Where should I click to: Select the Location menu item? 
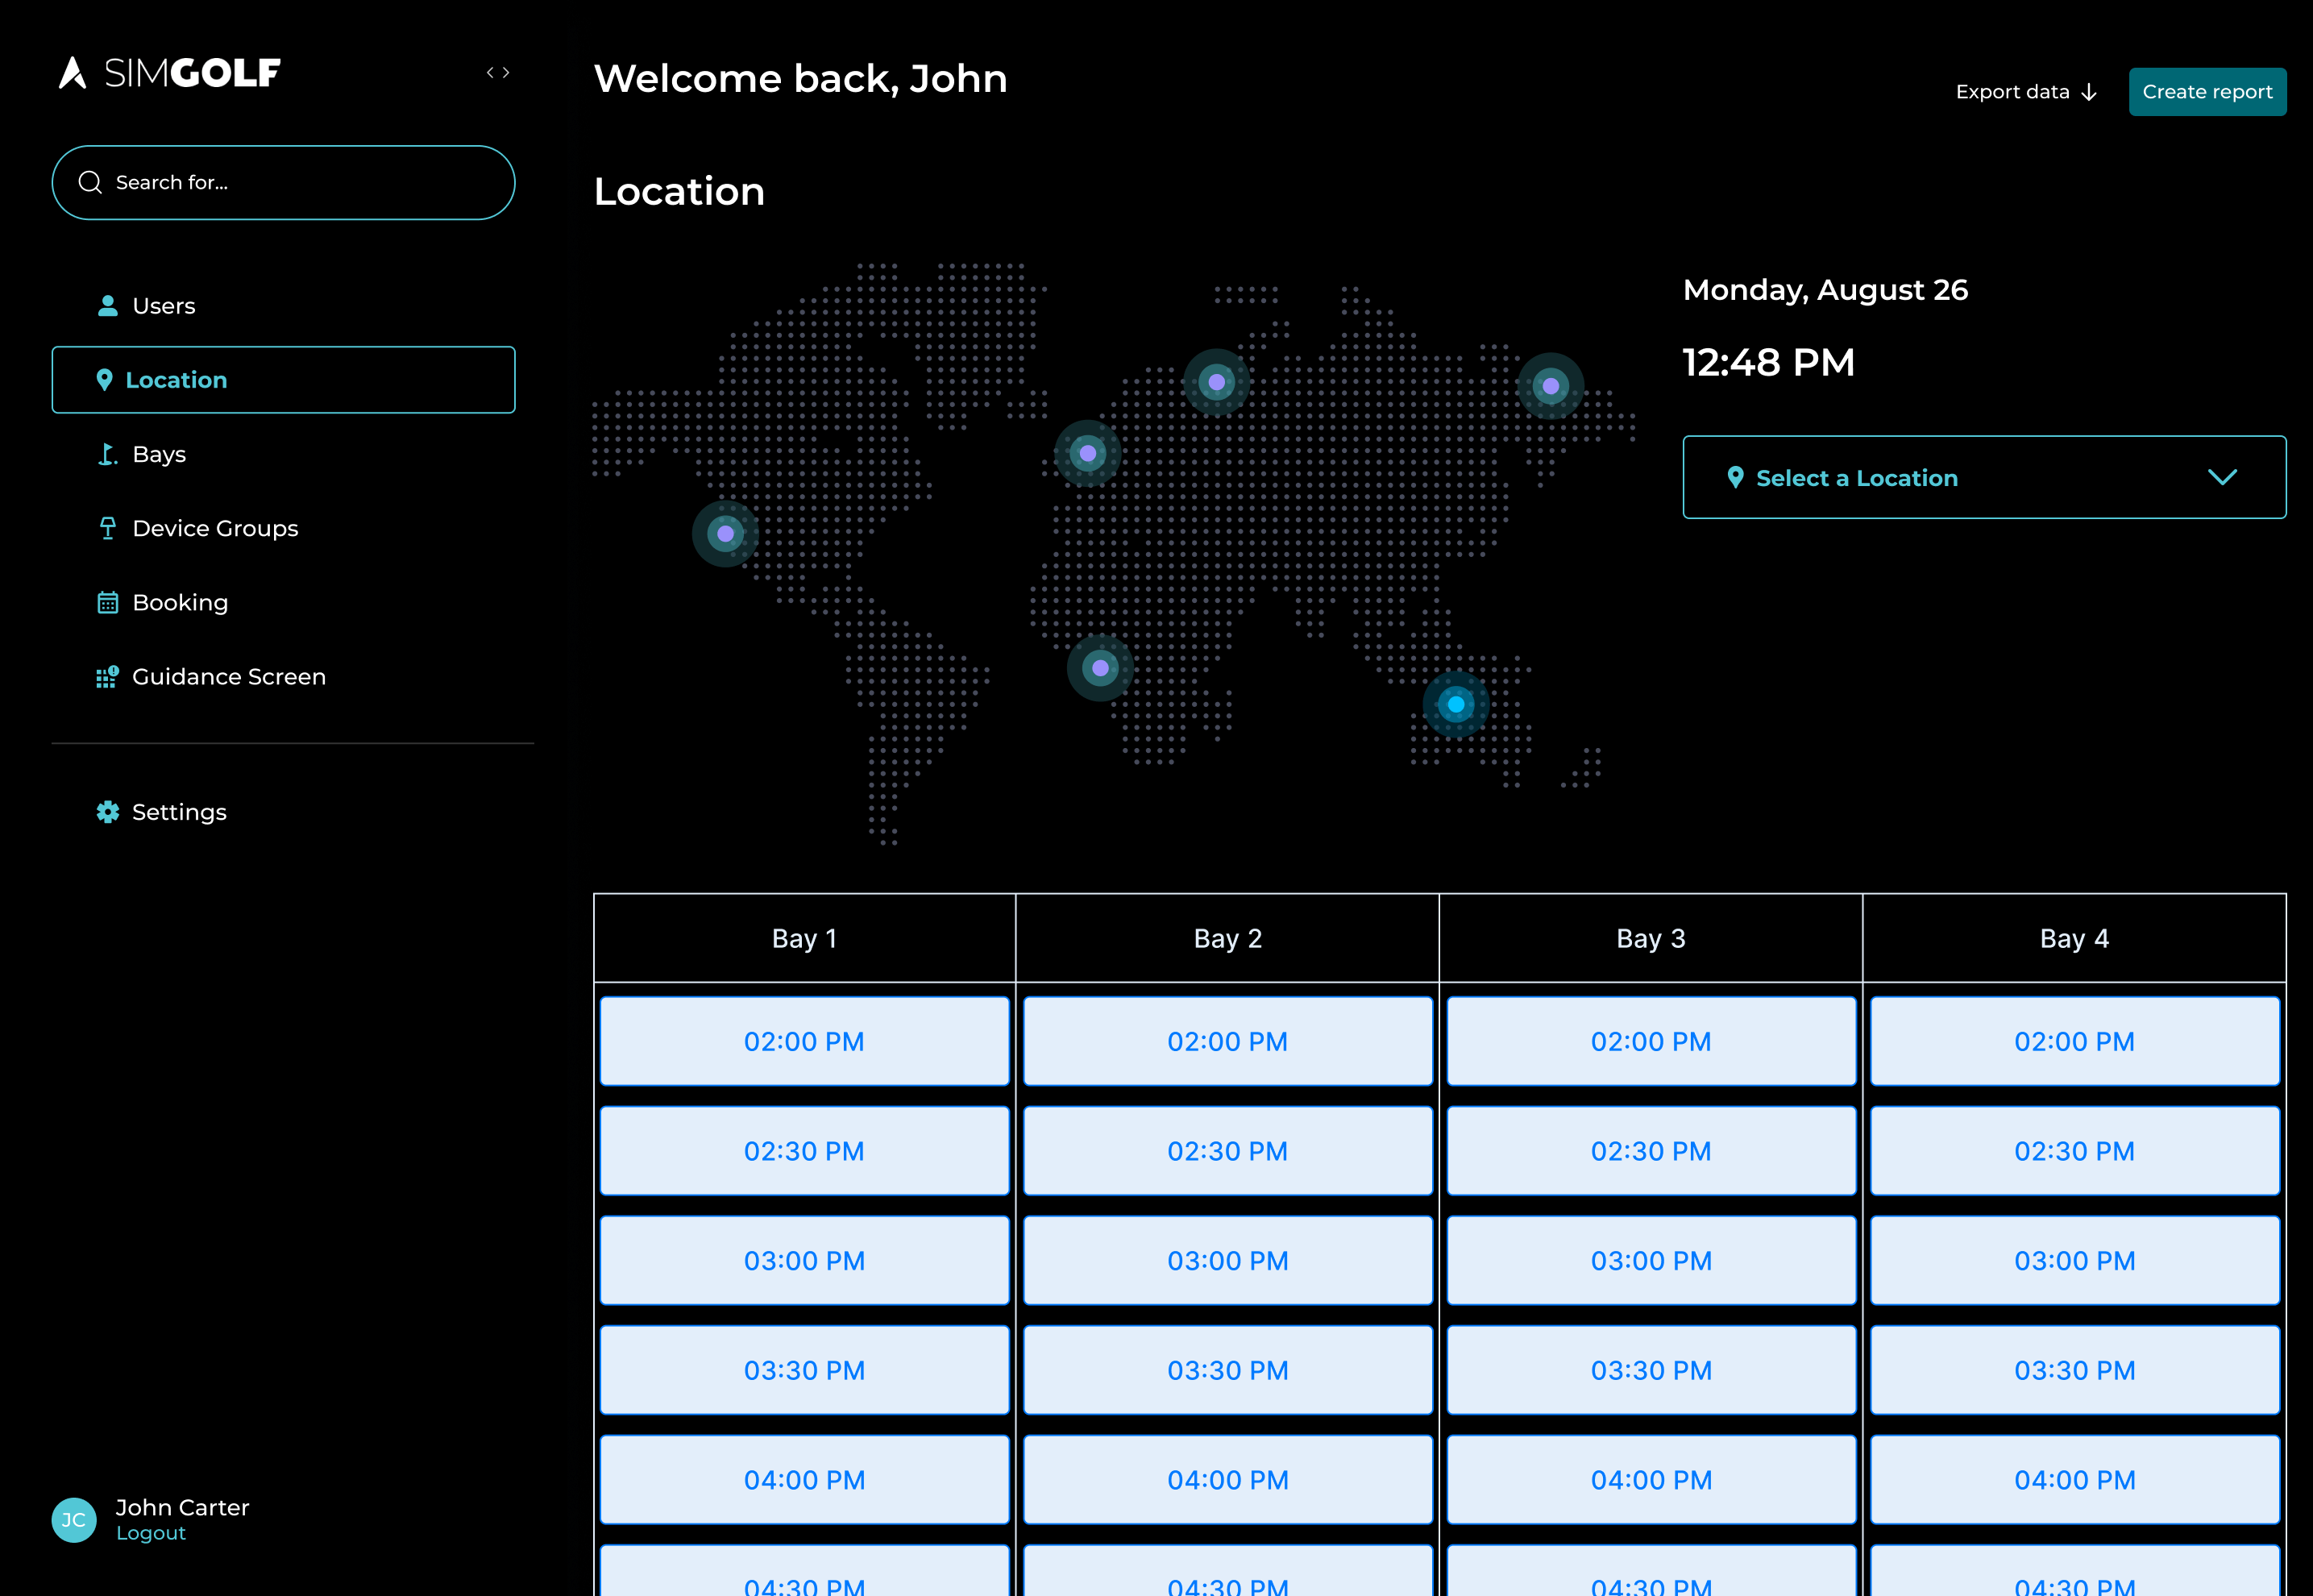283,380
